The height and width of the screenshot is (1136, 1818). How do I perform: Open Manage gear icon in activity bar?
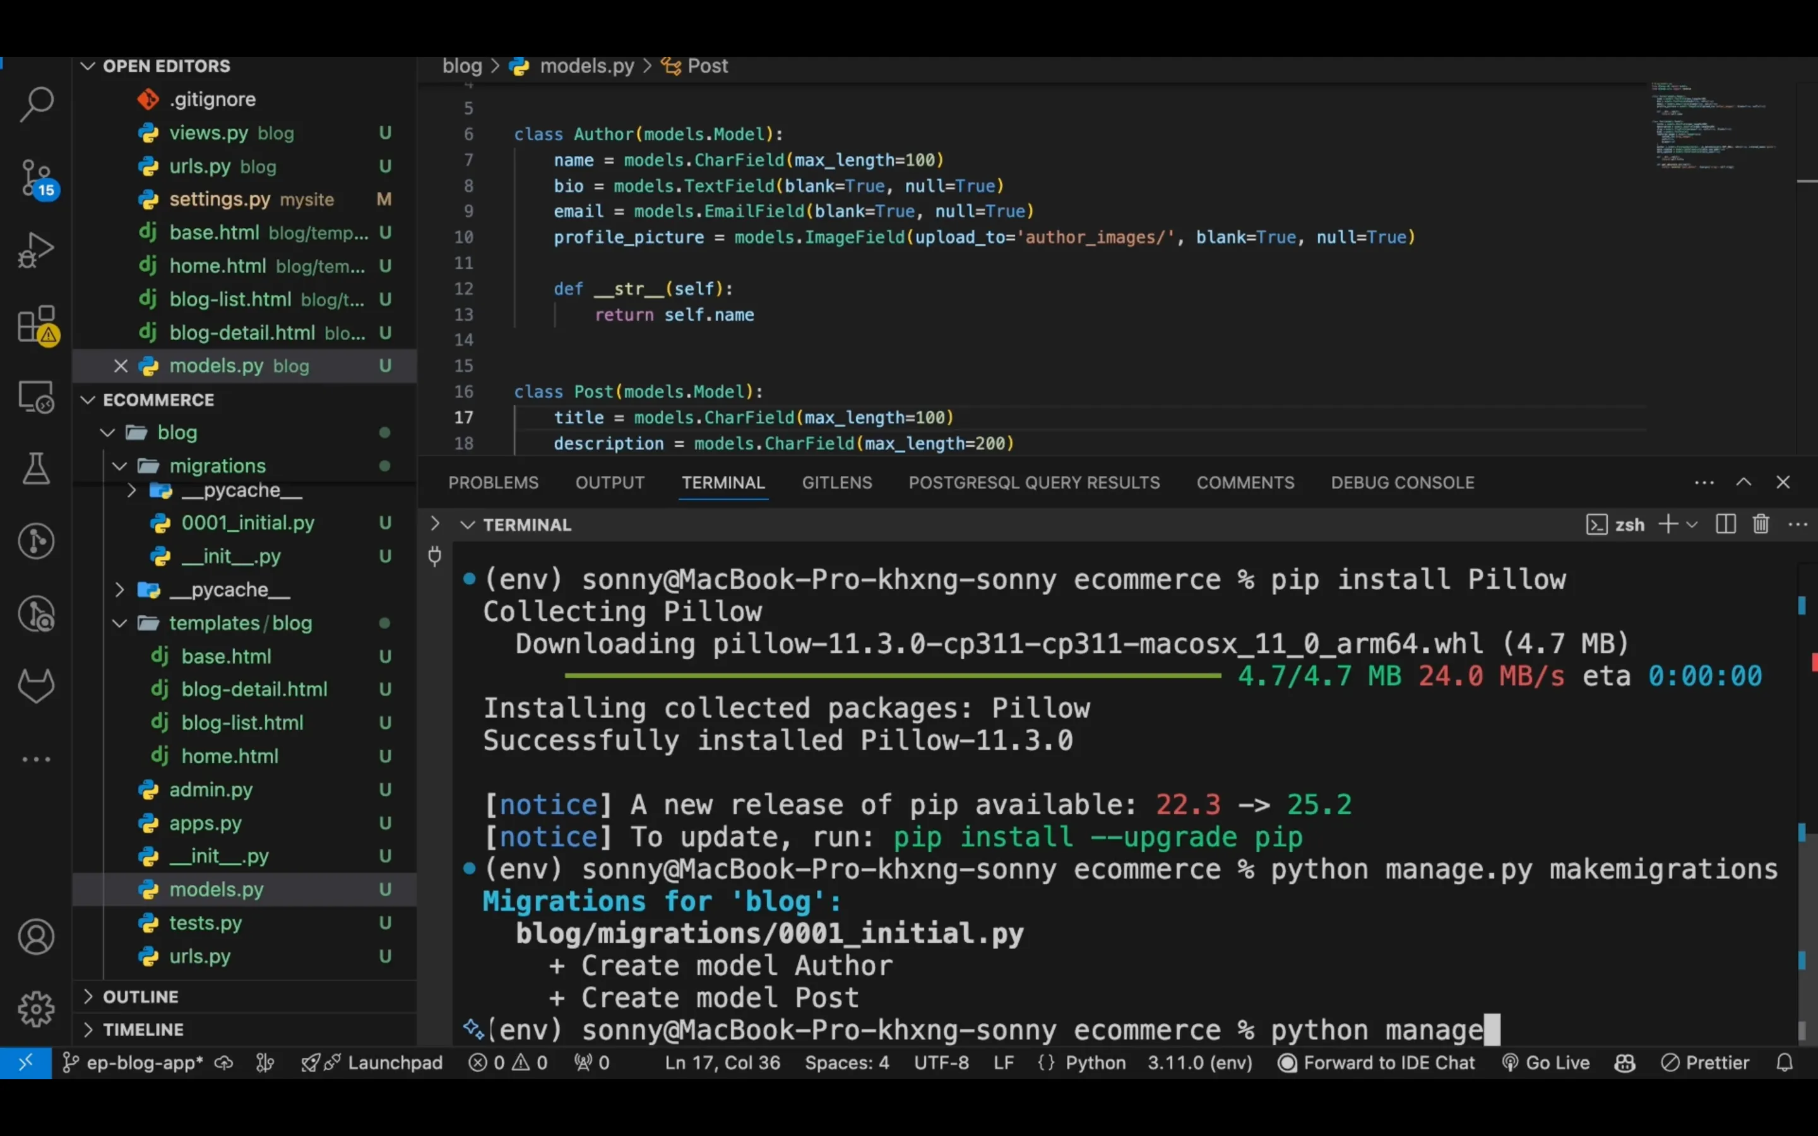click(x=36, y=1009)
